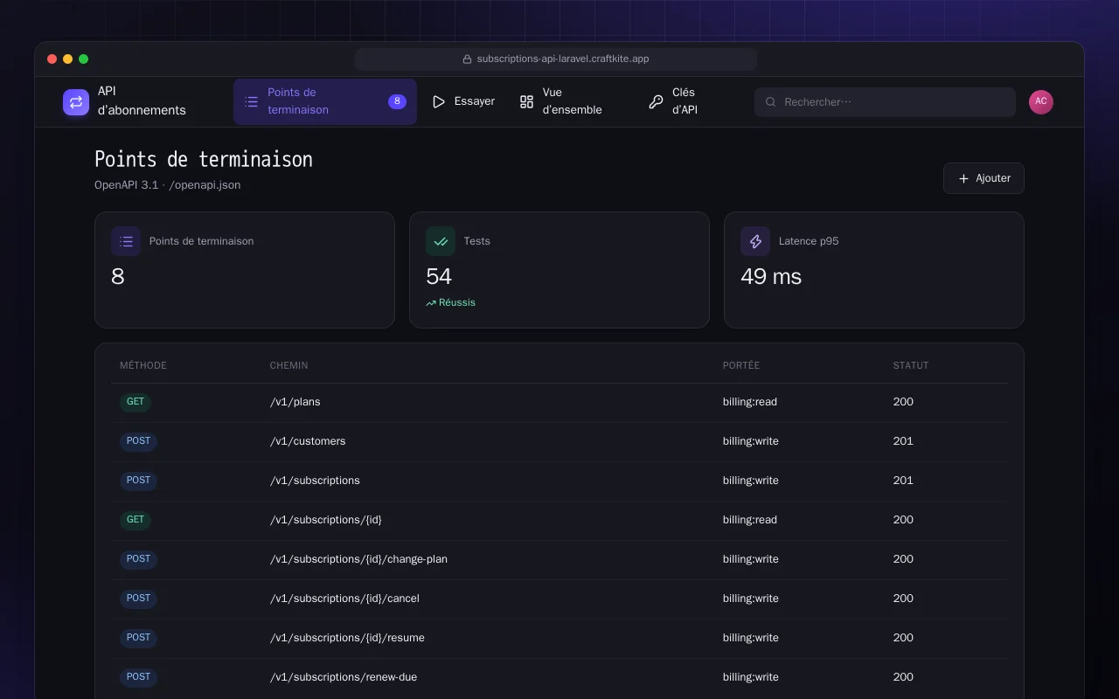The width and height of the screenshot is (1119, 699).
Task: Click the browser address bar URL
Action: point(563,59)
